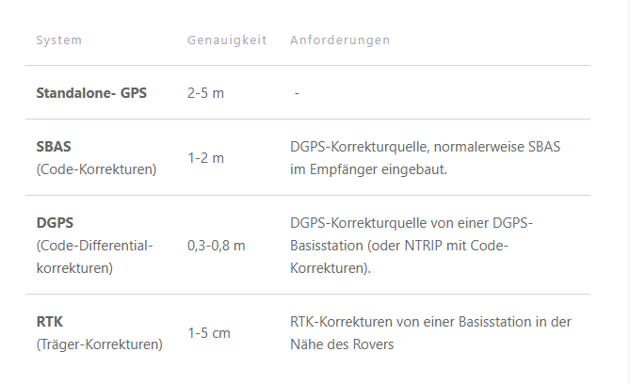Select the RTK bold heading
Image resolution: width=630 pixels, height=384 pixels.
point(50,322)
